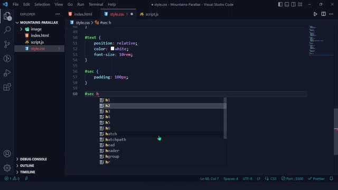Pick h6 suggestion

coord(161,128)
